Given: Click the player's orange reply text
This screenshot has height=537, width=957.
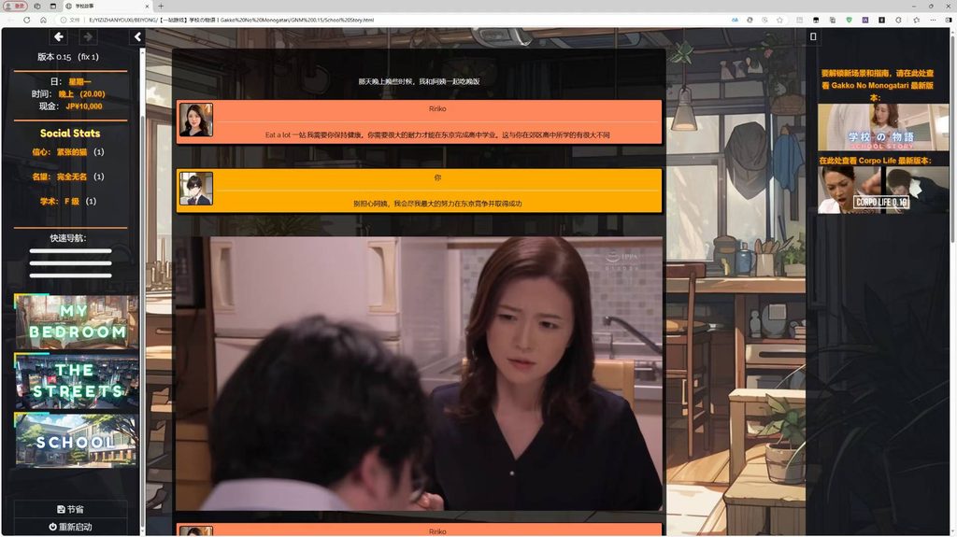Looking at the screenshot, I should click(x=437, y=204).
